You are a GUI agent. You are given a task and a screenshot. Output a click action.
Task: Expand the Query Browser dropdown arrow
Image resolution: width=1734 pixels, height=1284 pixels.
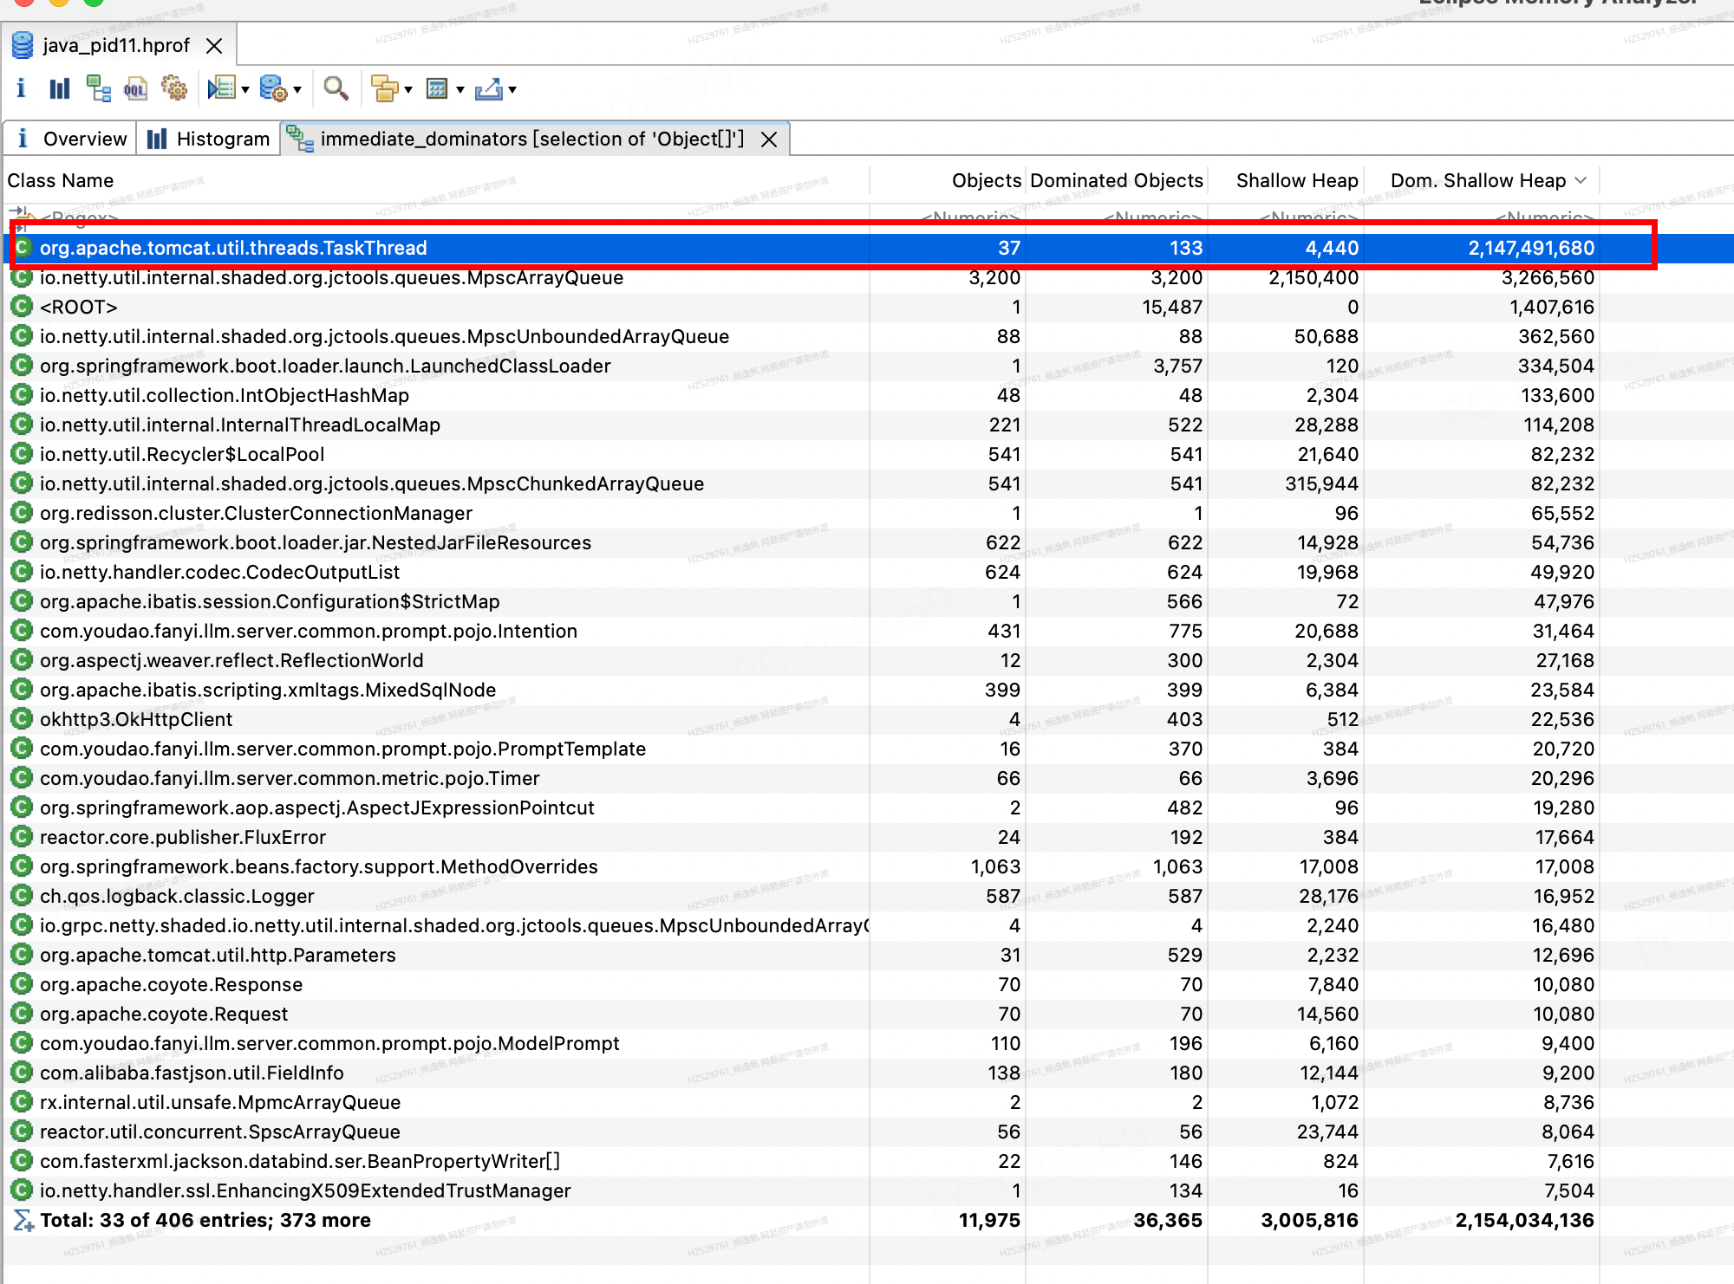tap(297, 89)
